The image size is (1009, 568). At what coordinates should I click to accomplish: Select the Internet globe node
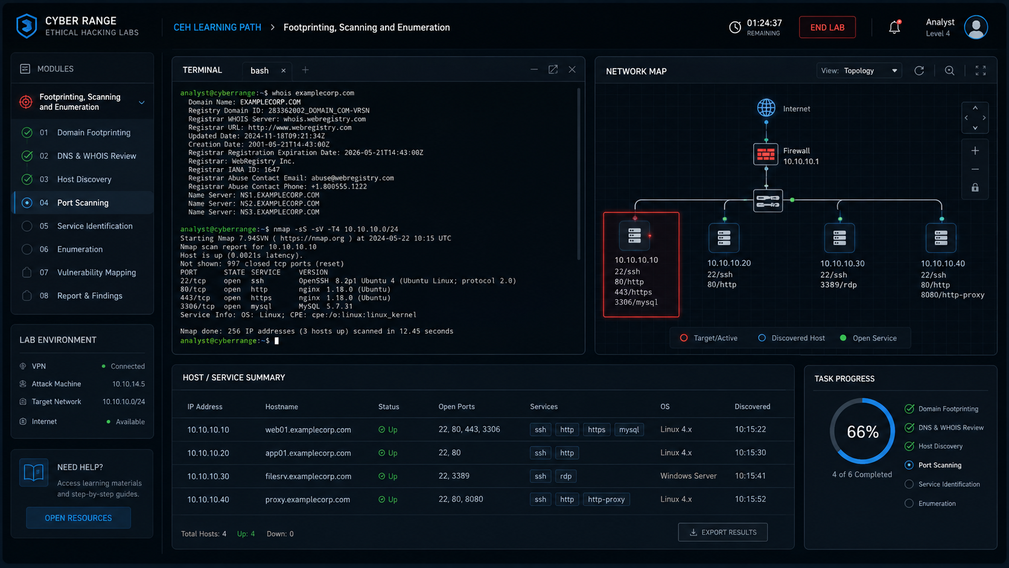[x=766, y=108]
